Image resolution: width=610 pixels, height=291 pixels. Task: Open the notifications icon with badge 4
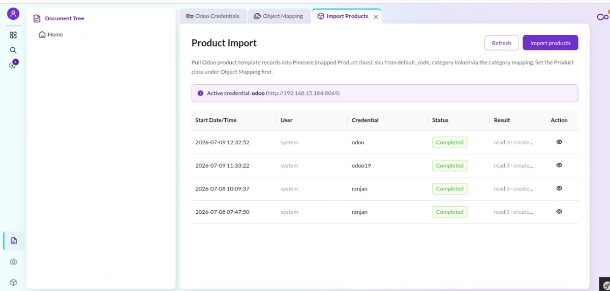(14, 64)
